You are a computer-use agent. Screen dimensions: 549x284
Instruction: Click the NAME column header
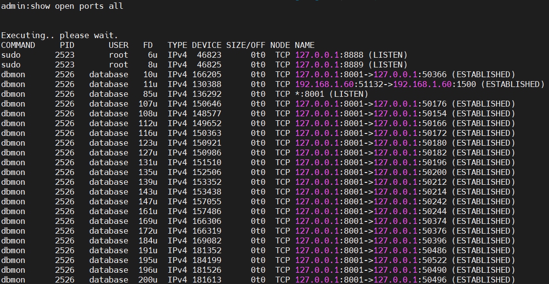(x=304, y=45)
